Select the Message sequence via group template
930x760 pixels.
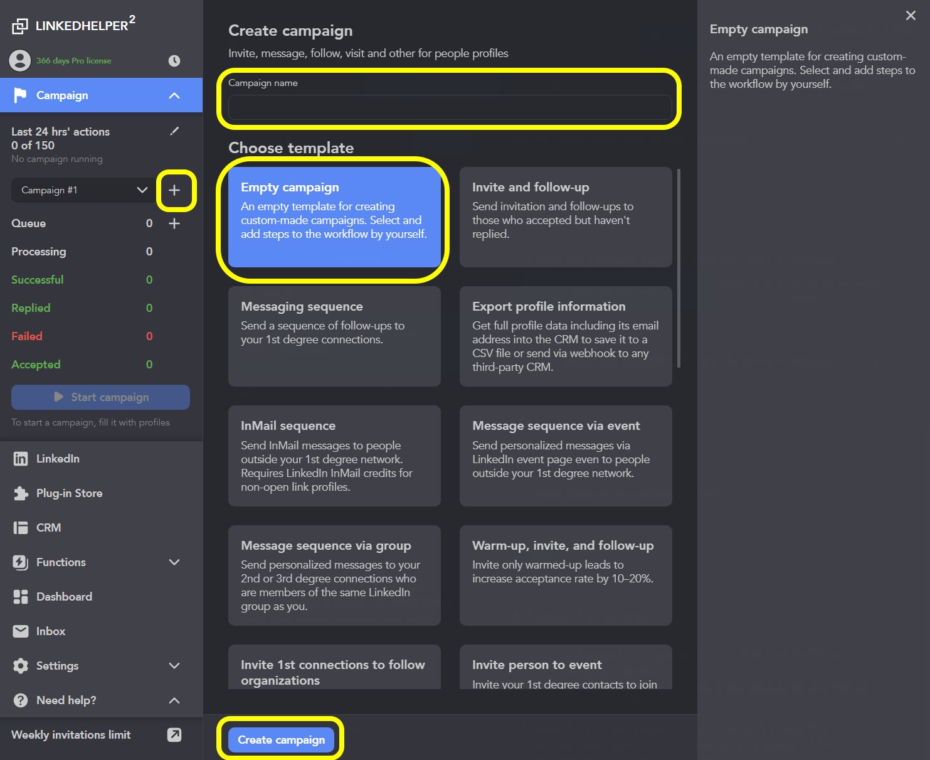tap(334, 575)
